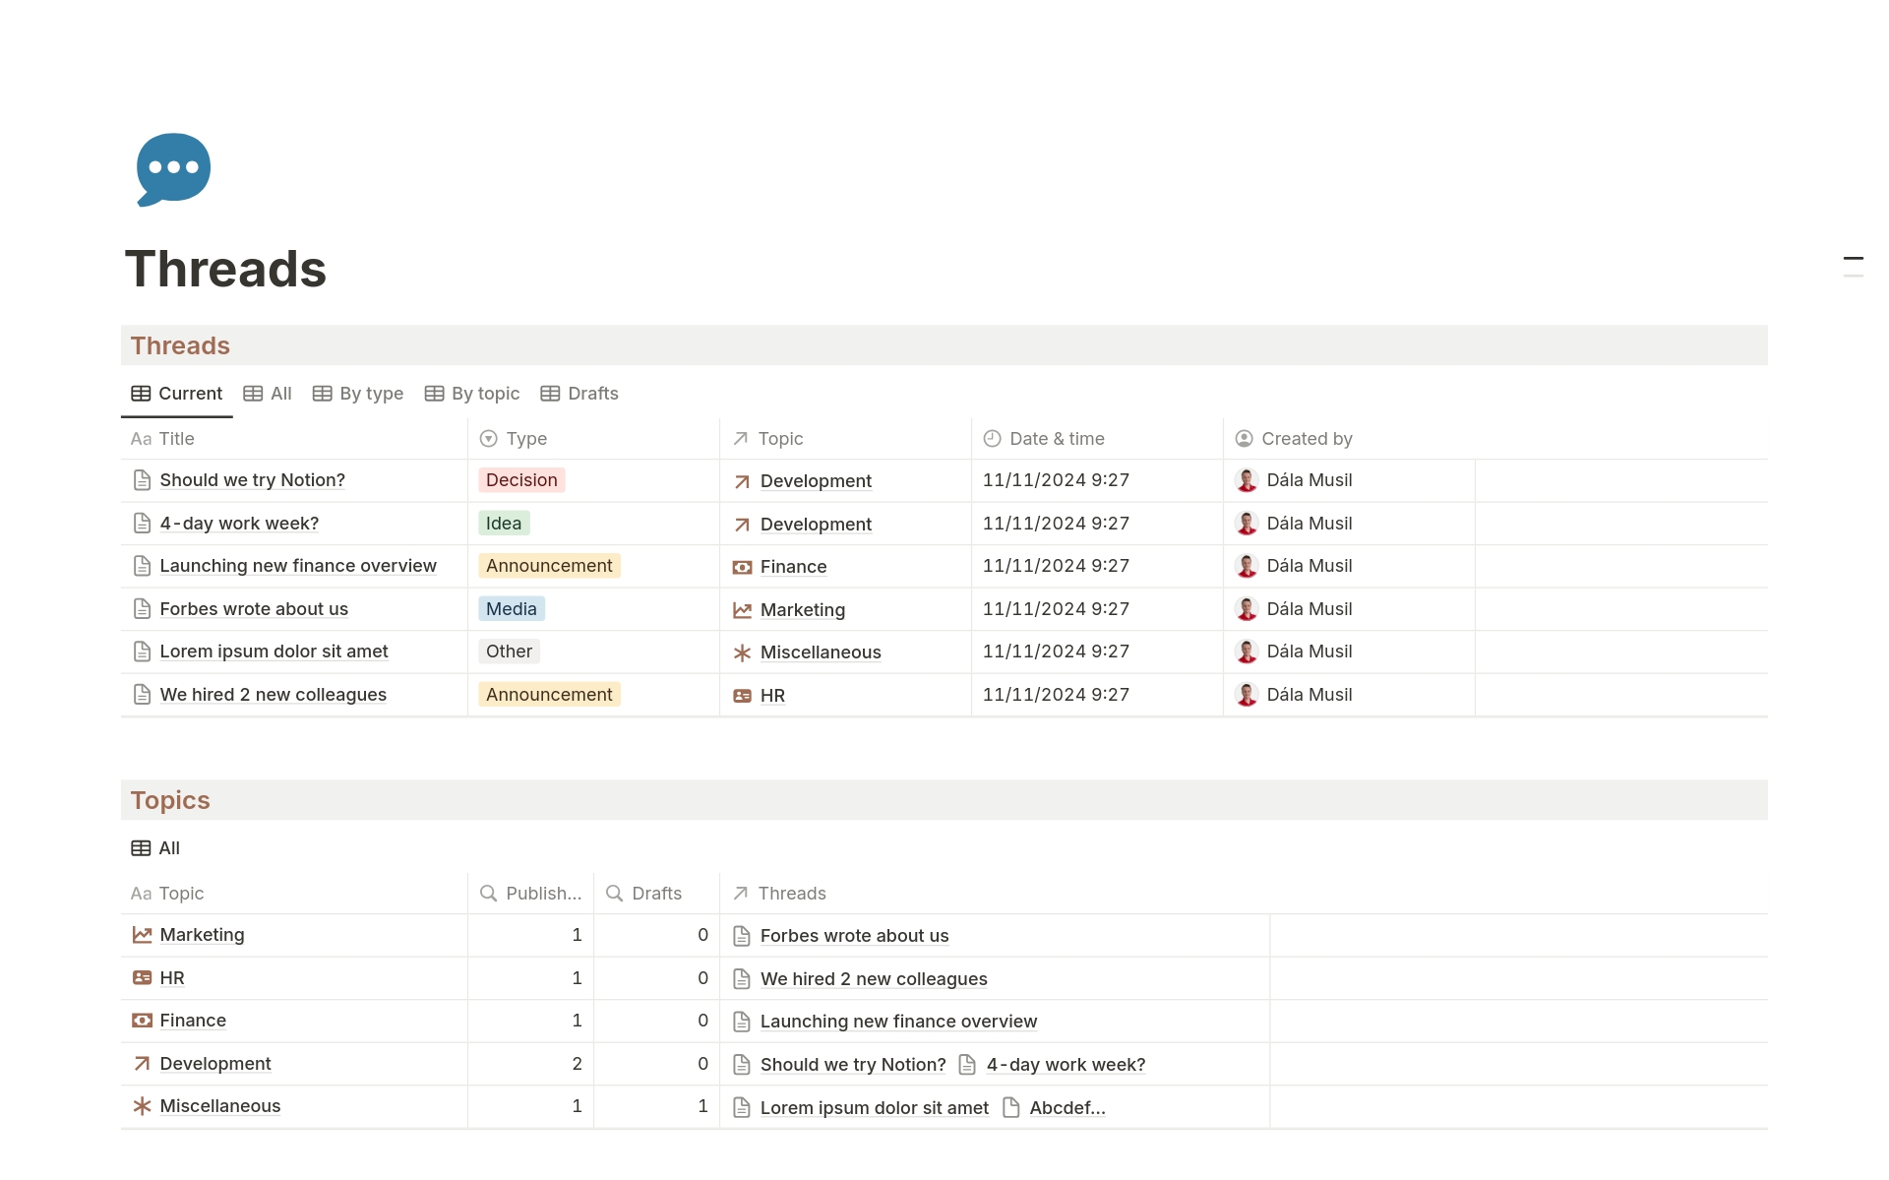The height and width of the screenshot is (1180, 1889).
Task: Click the Development arrow icon in Topic column
Action: [740, 481]
